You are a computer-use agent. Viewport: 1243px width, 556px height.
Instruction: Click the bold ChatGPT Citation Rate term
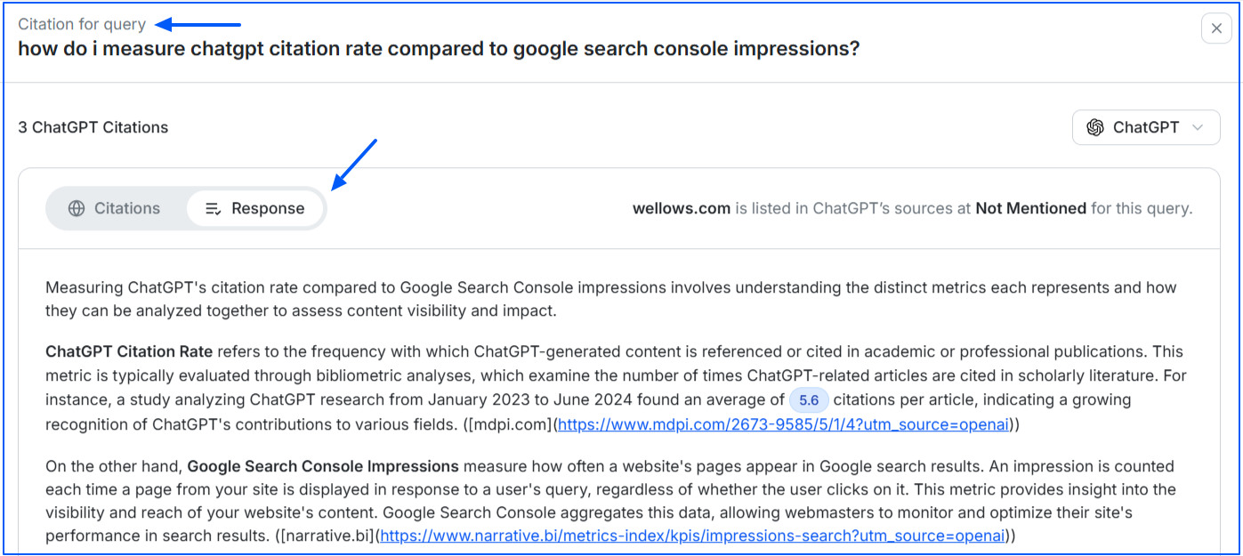(129, 351)
